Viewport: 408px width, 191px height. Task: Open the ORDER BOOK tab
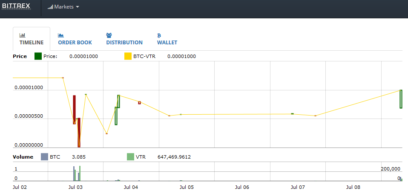pos(75,39)
